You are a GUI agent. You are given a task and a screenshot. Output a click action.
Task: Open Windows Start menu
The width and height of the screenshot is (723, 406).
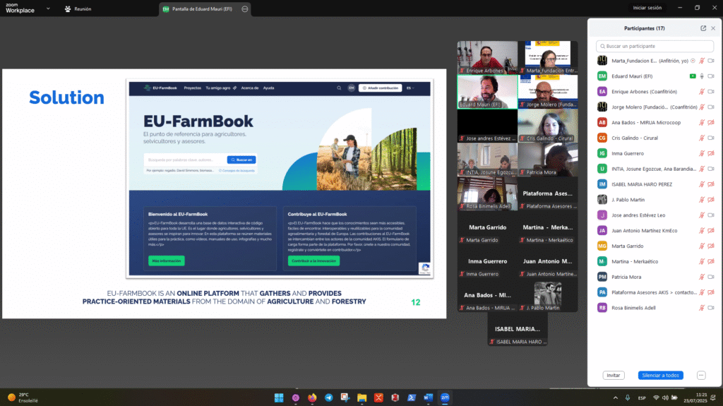(x=278, y=398)
